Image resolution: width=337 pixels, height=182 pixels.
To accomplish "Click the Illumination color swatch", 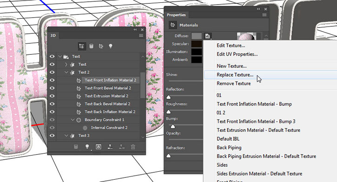I will click(x=197, y=52).
